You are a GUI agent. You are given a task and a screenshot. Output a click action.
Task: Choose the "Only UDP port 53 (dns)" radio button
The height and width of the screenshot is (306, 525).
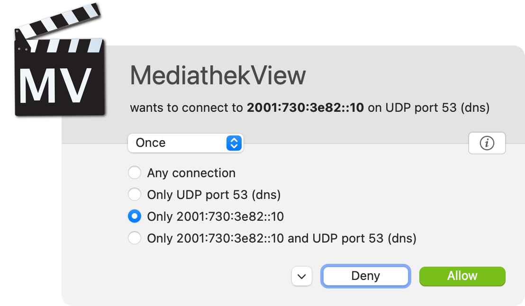tap(135, 194)
